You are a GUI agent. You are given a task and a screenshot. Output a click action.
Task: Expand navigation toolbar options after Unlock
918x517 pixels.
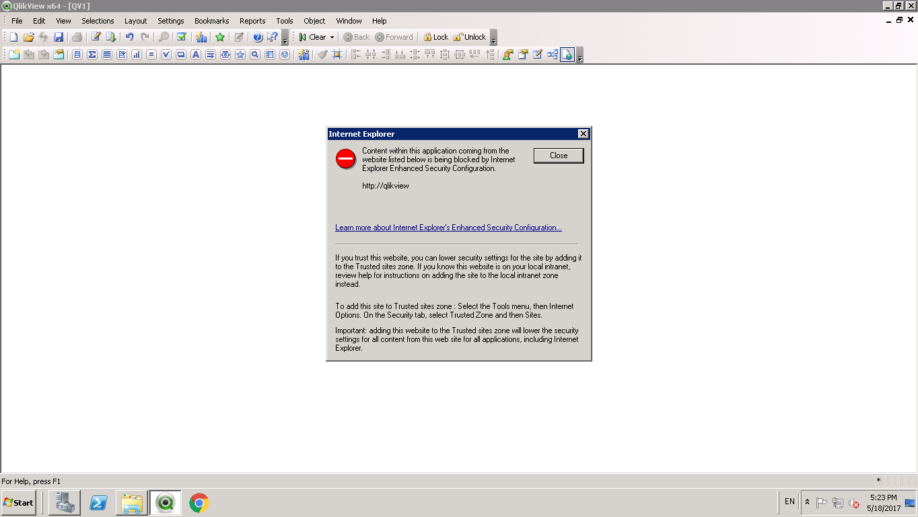[493, 37]
